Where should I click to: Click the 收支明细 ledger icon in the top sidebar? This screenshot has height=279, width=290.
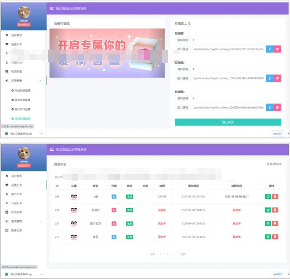[x=7, y=72]
